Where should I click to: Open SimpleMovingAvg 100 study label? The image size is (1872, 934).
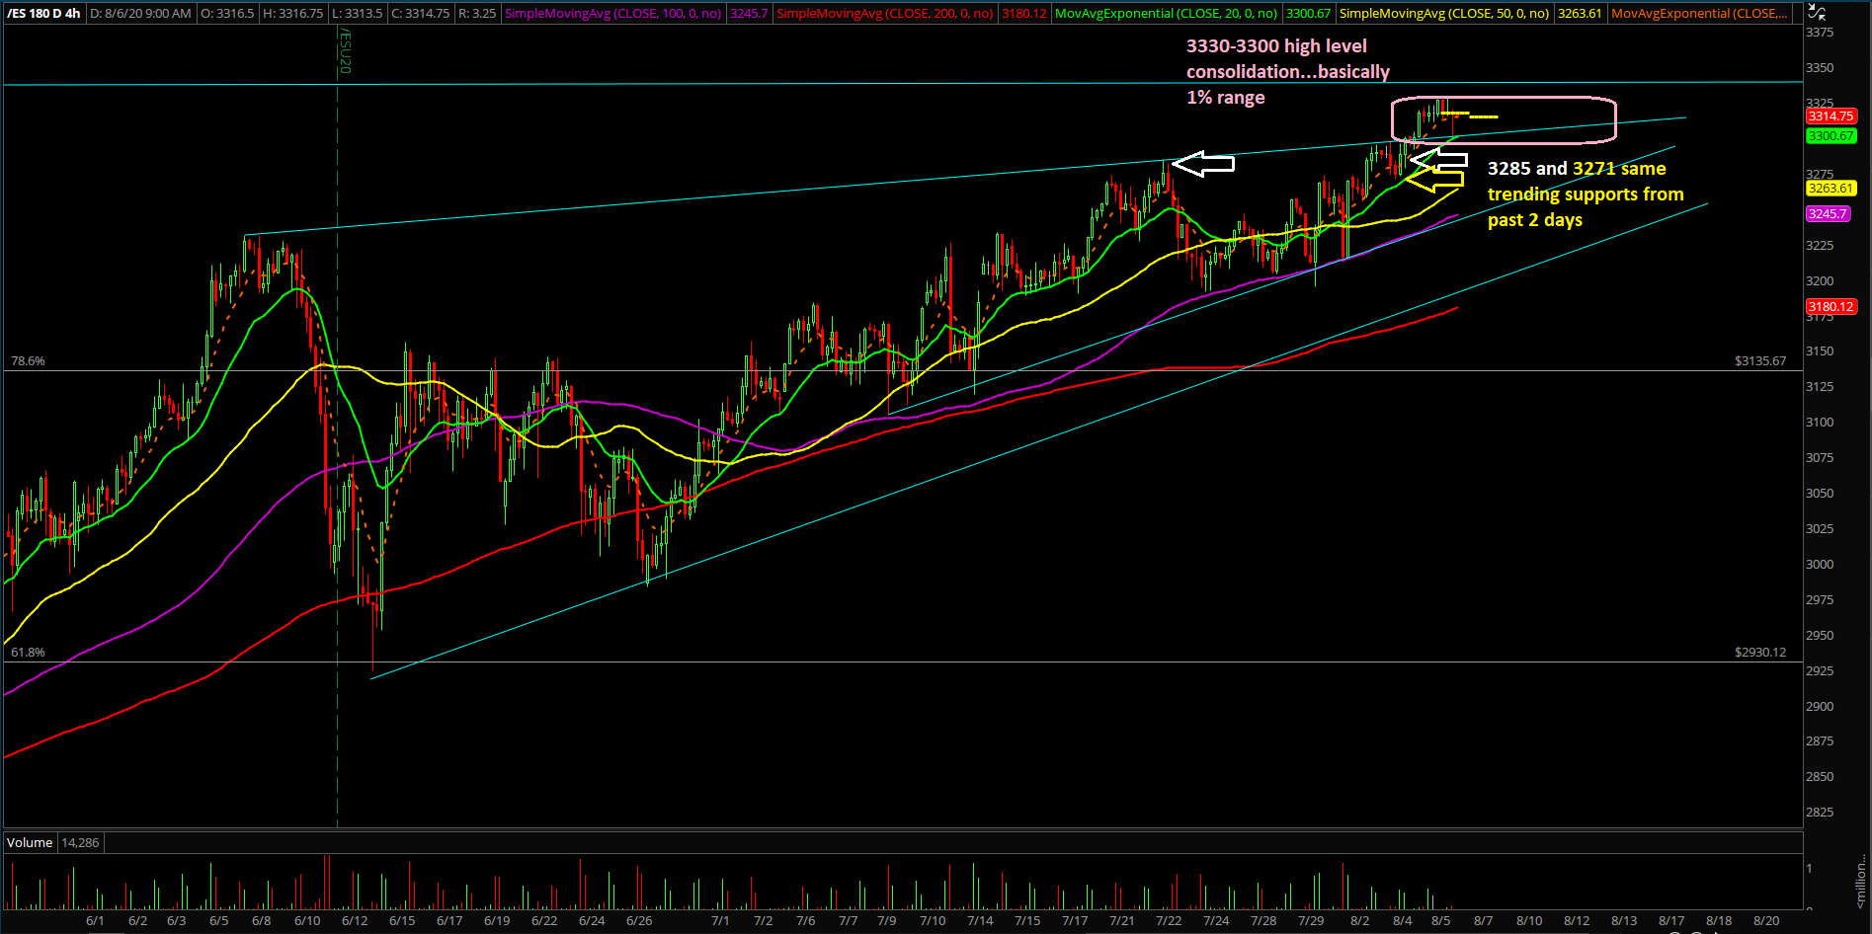tap(612, 14)
